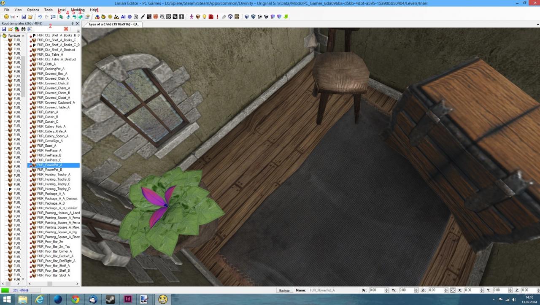Open the File menu

[x=7, y=10]
